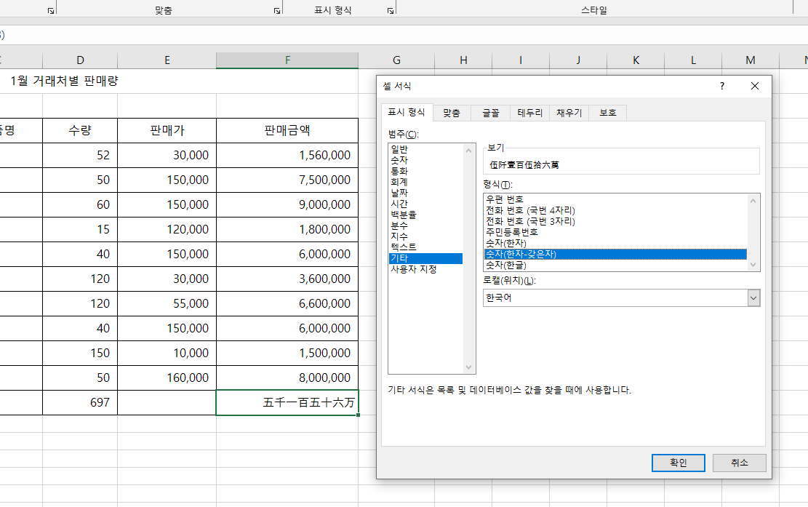Select the cell with 9,000,000
This screenshot has width=808, height=507.
[287, 204]
